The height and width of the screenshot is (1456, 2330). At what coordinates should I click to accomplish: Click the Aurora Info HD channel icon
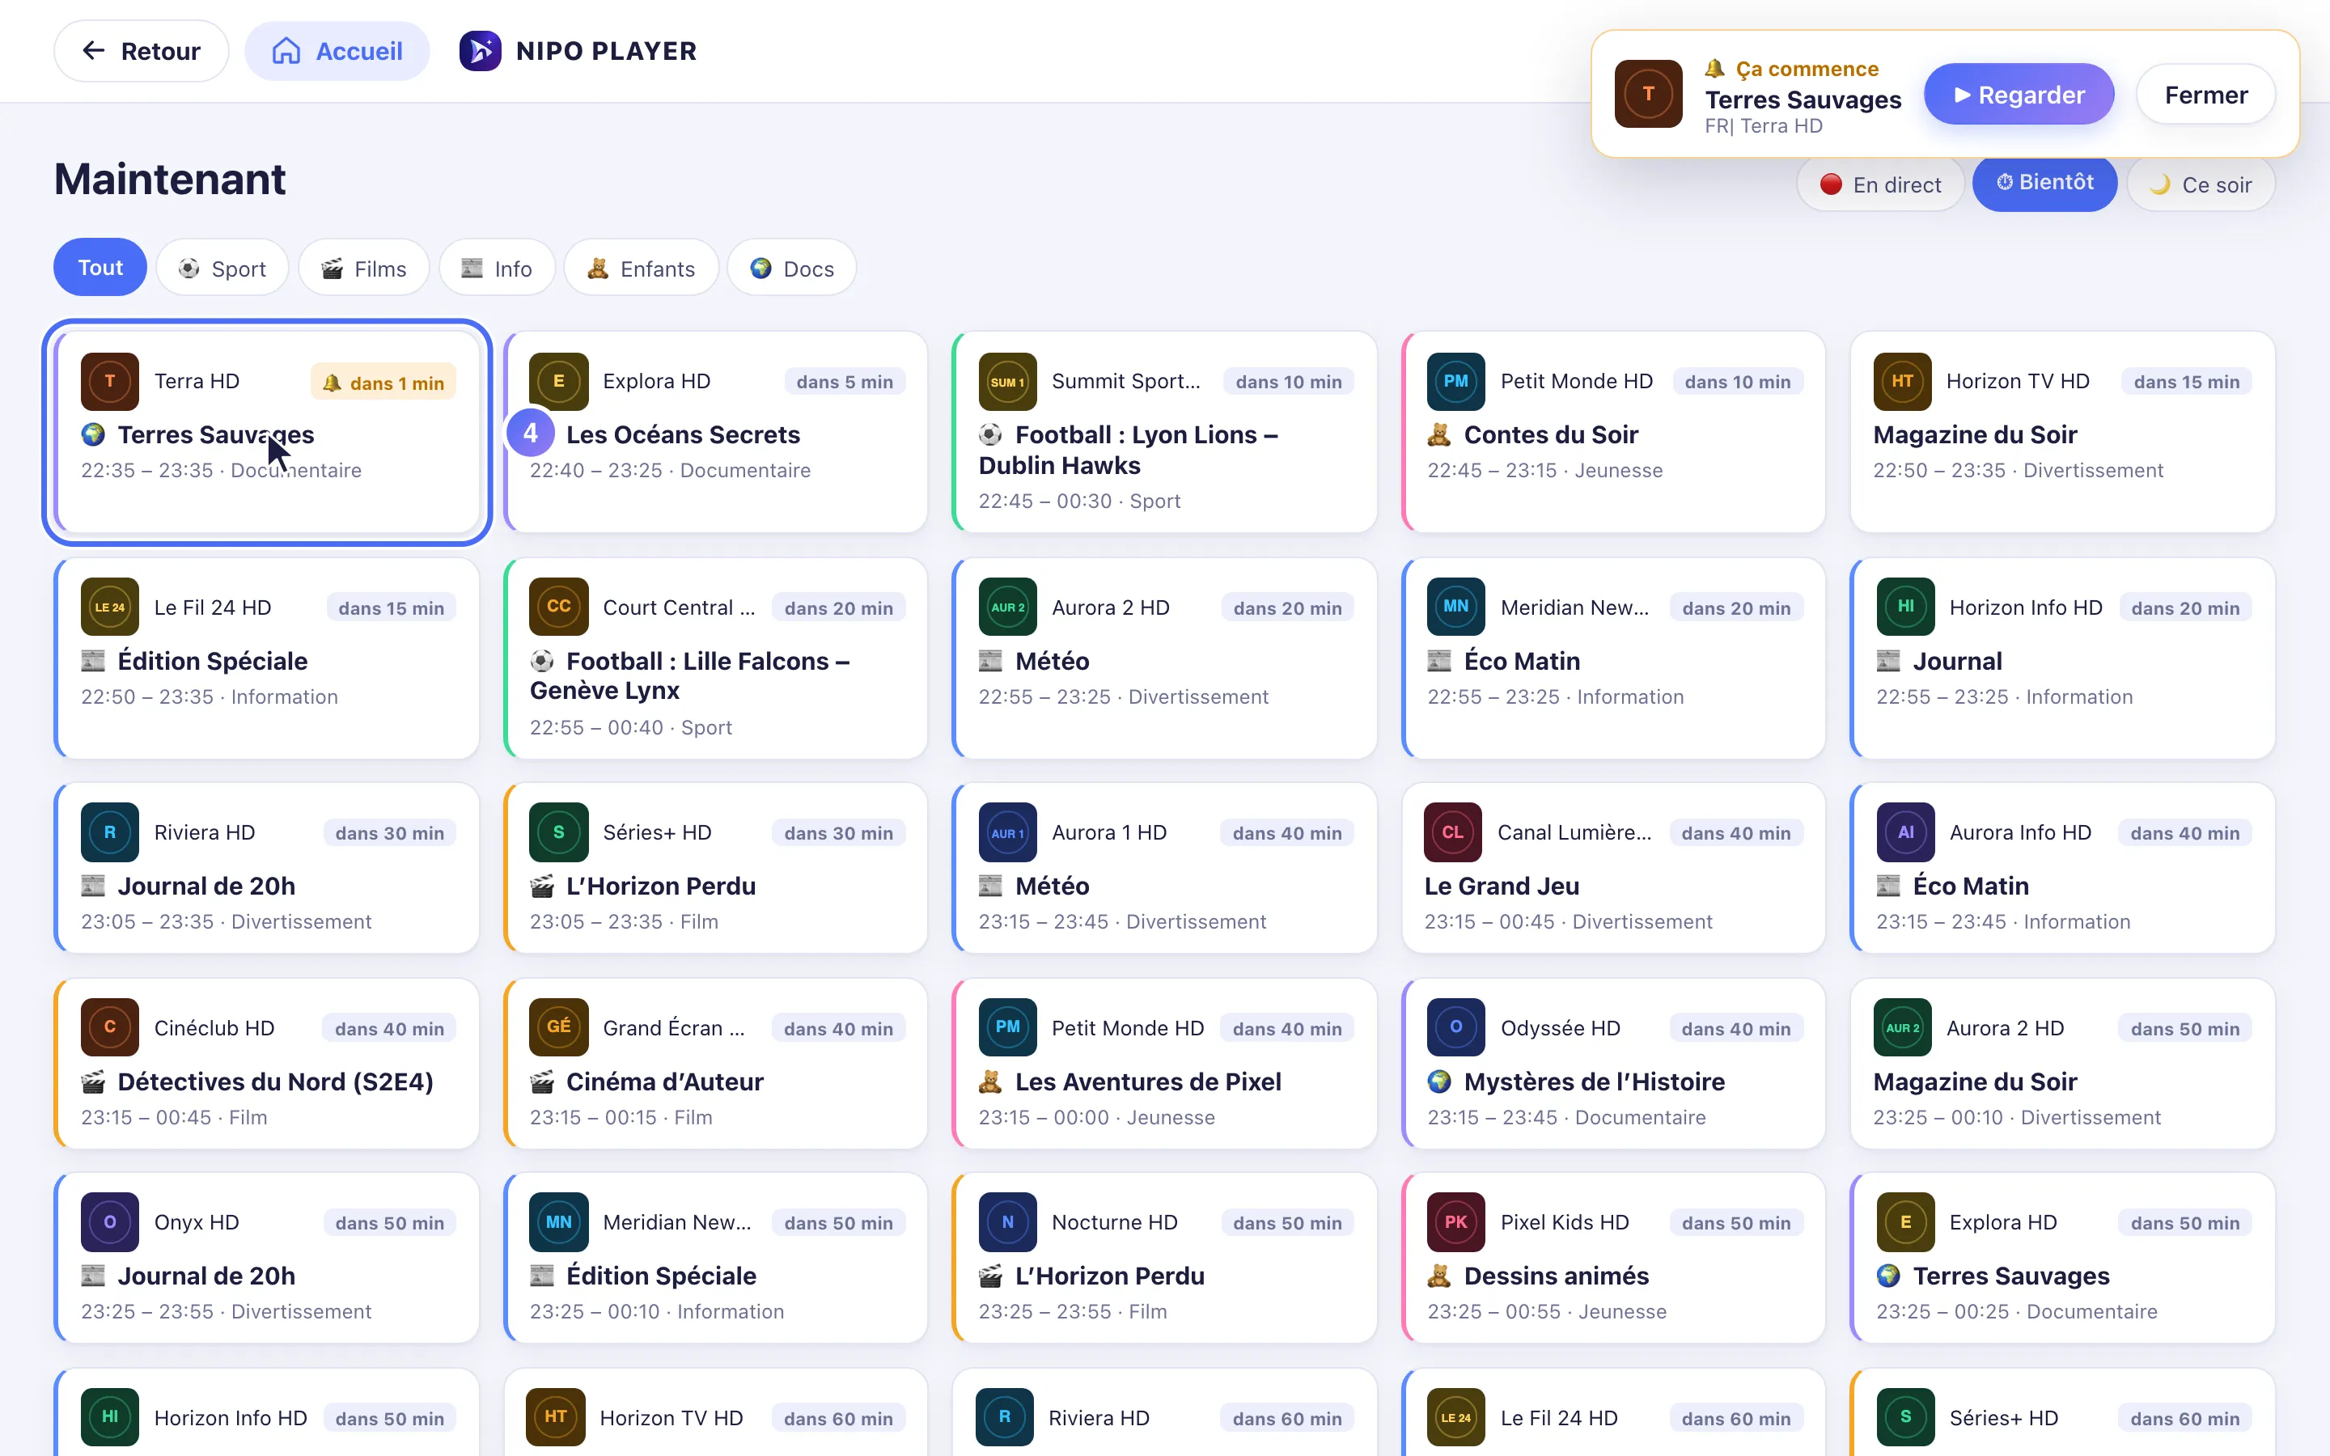[1904, 832]
